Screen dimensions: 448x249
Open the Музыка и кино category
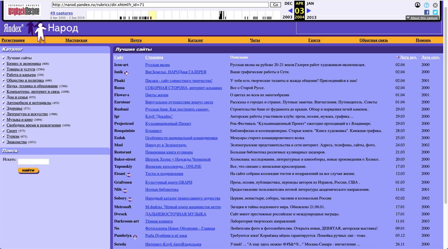click(20, 120)
